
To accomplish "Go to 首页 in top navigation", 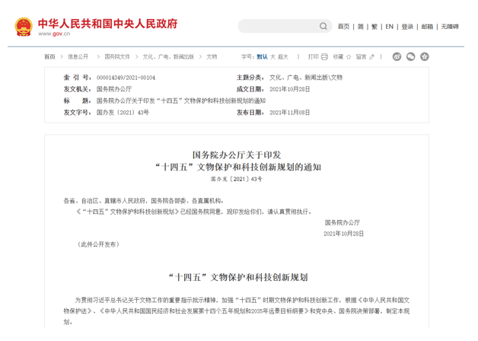I will (x=343, y=27).
